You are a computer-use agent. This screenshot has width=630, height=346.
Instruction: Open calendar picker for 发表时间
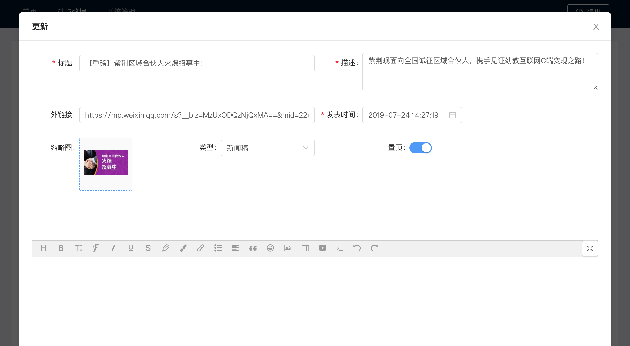point(452,115)
